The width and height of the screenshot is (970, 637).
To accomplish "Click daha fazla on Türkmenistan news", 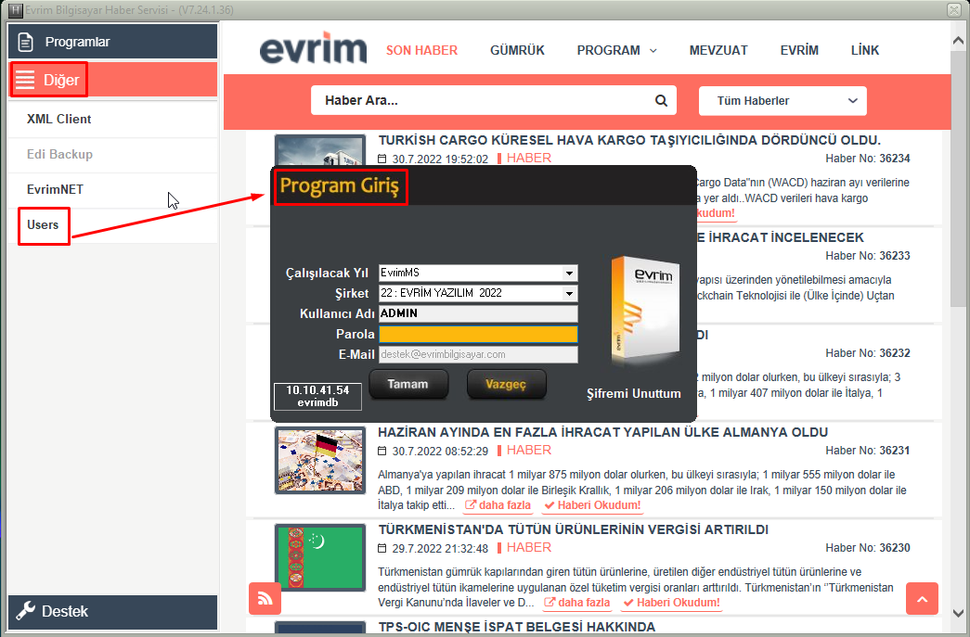I will click(x=577, y=603).
